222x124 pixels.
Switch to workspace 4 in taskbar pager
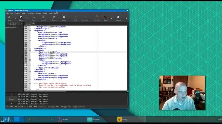point(52,120)
